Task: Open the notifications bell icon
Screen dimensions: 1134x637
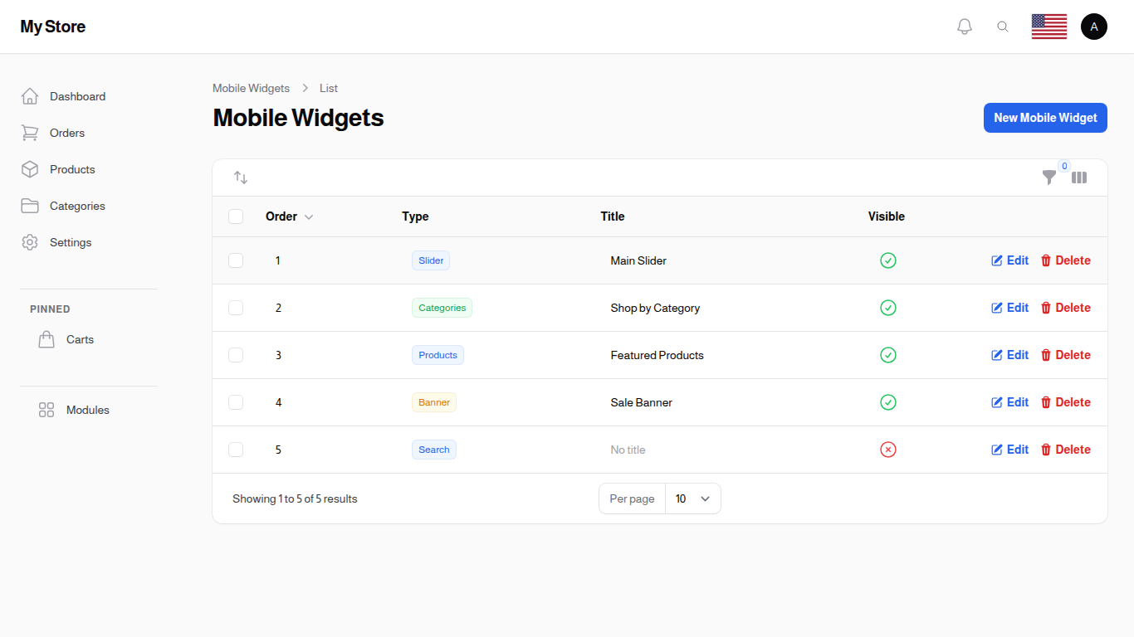Action: coord(965,26)
